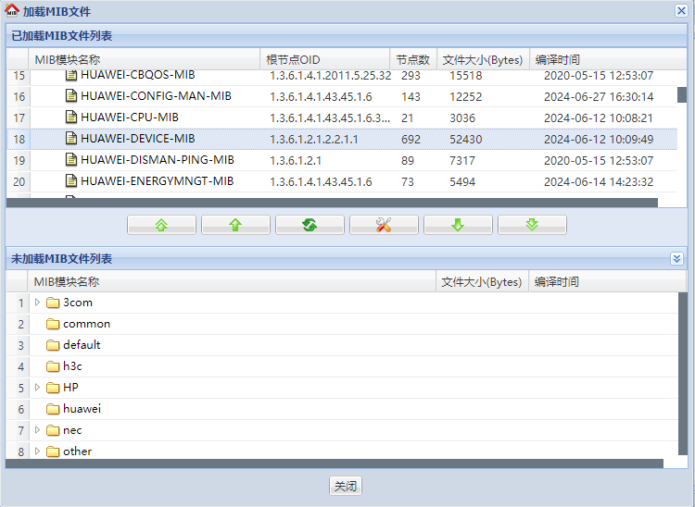
Task: Click file size 7317 cell
Action: 461,161
